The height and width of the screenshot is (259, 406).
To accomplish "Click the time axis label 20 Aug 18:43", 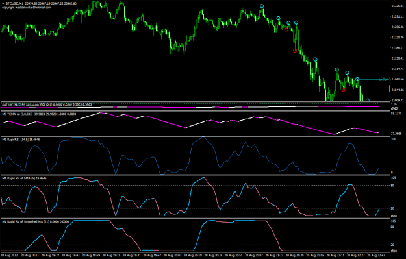I will (x=70, y=255).
